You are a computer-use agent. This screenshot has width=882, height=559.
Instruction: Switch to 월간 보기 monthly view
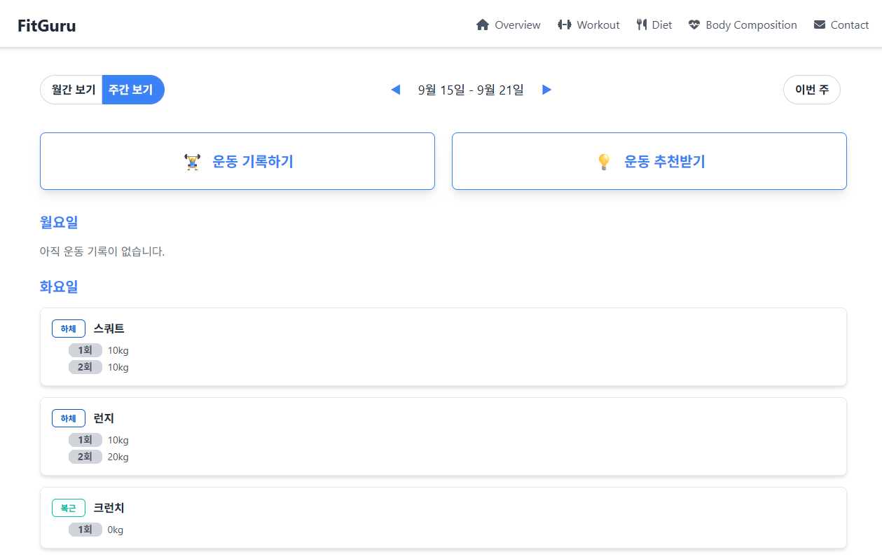pyautogui.click(x=73, y=90)
